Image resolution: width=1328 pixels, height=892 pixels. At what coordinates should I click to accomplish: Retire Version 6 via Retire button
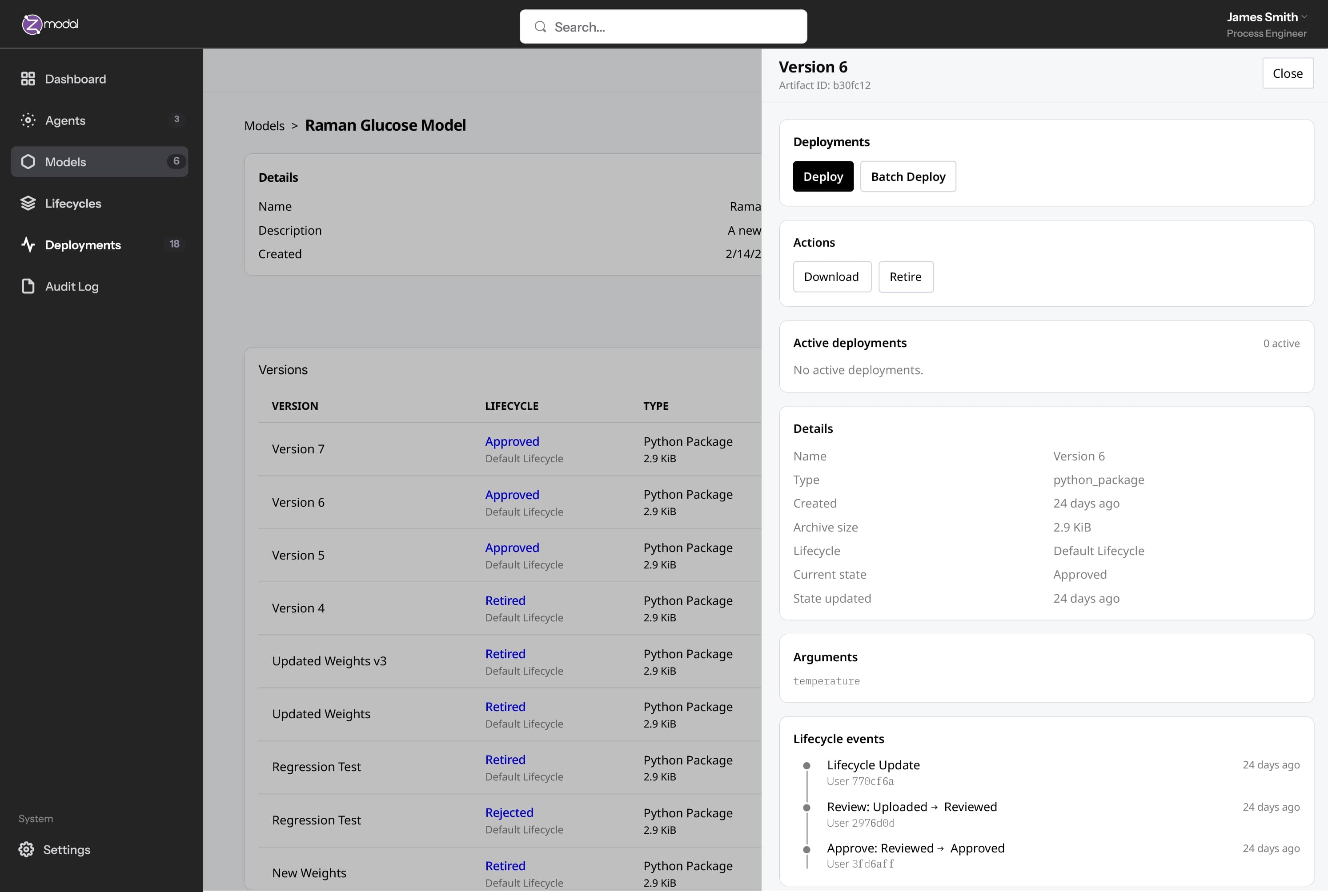coord(906,277)
